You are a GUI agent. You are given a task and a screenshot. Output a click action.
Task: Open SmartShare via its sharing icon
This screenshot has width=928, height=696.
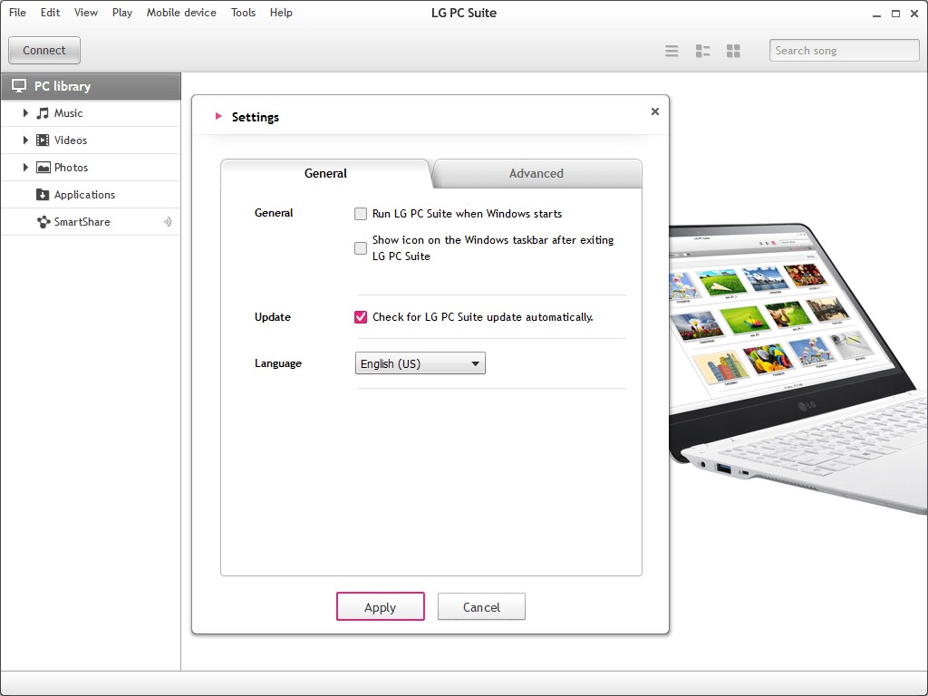(x=43, y=222)
